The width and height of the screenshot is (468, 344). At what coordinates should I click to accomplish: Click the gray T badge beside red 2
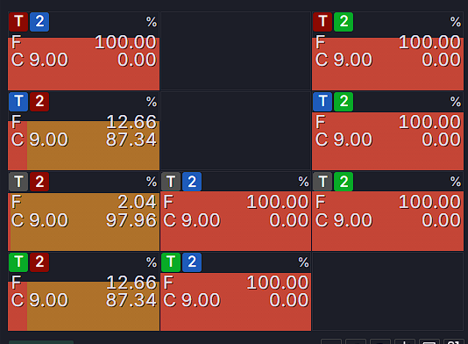point(18,182)
